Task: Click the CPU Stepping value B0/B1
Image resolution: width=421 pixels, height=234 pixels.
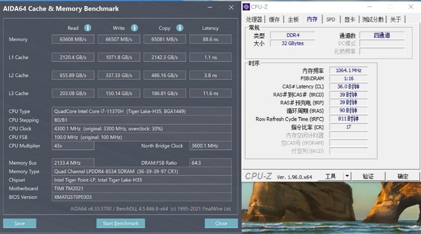Action: (142, 120)
